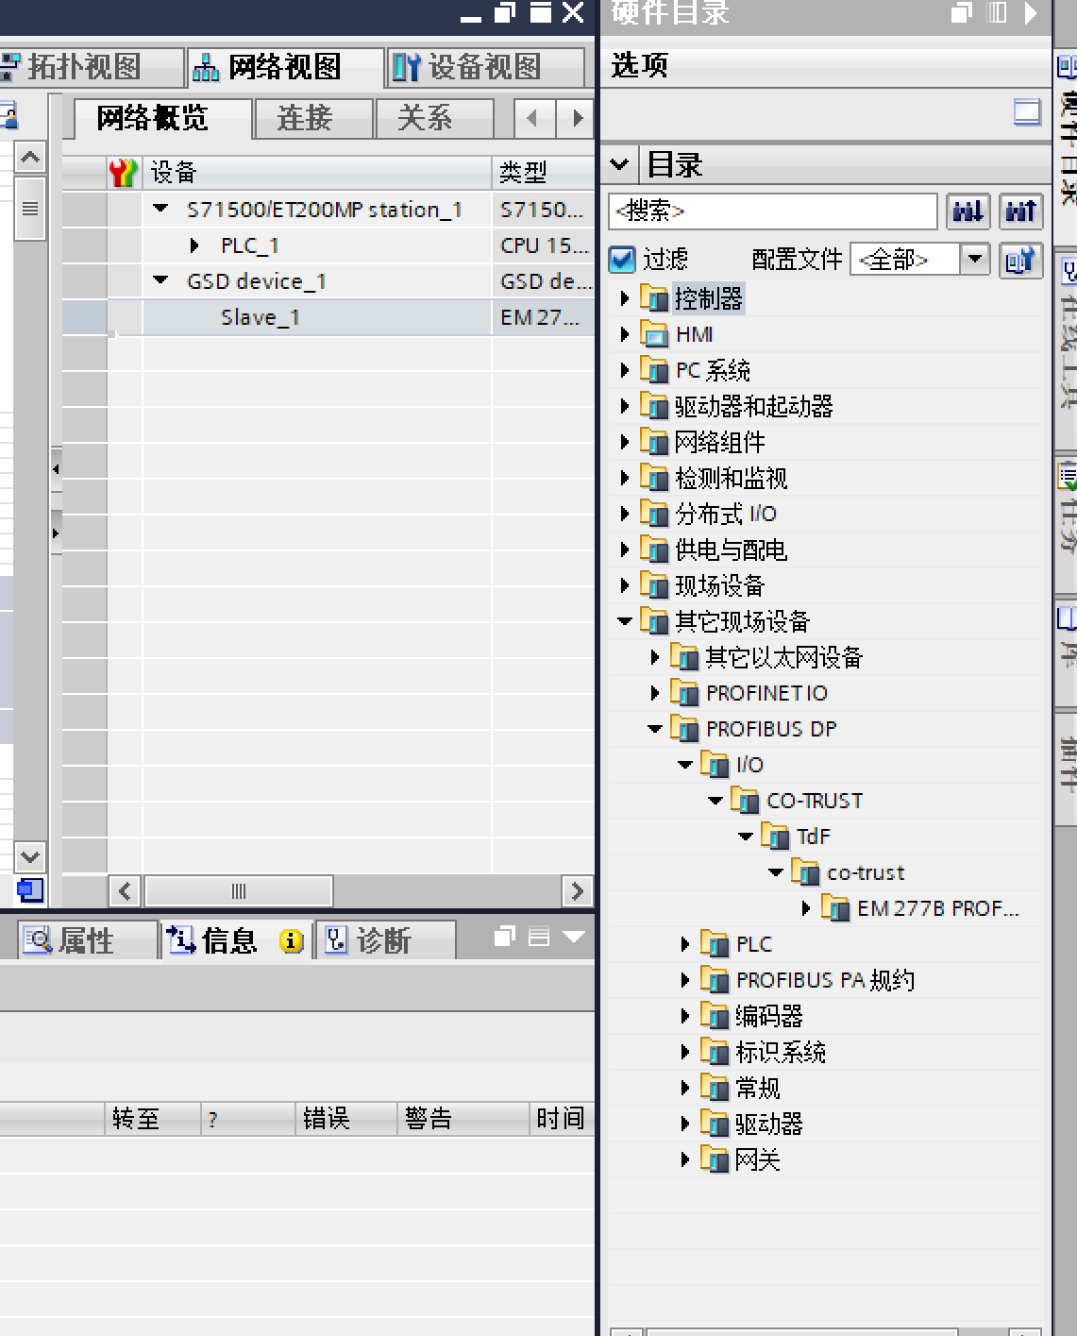
Task: Open the 配置文件 dropdown
Action: click(975, 259)
